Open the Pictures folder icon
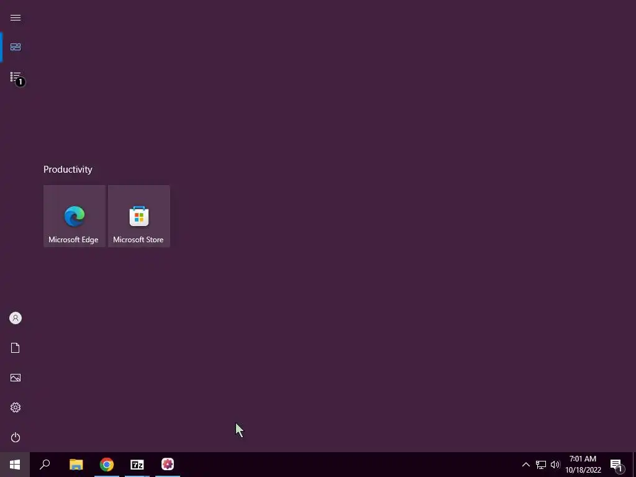The width and height of the screenshot is (636, 477). (16, 378)
